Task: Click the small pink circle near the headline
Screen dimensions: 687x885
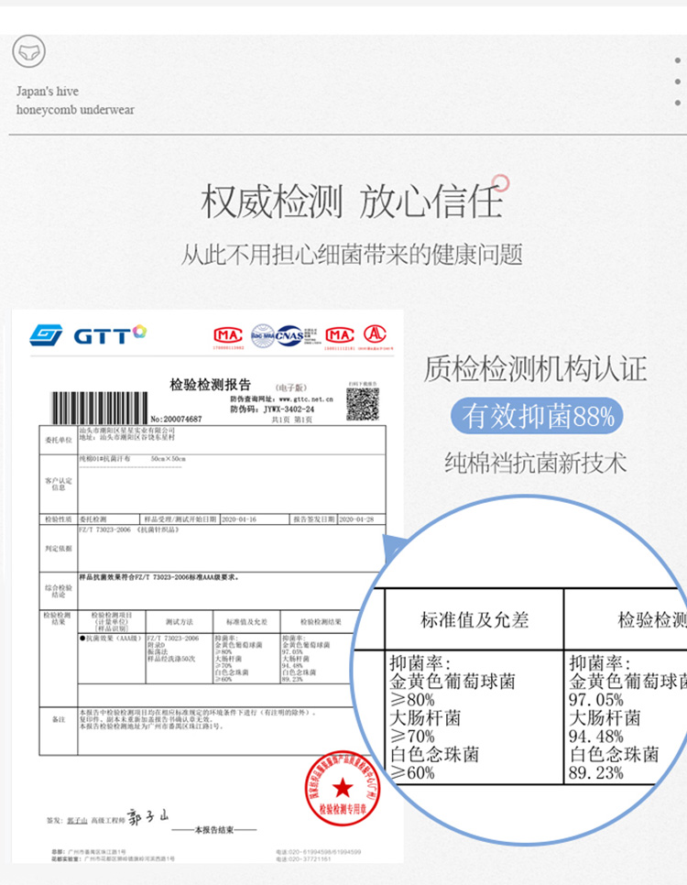Action: [x=499, y=181]
